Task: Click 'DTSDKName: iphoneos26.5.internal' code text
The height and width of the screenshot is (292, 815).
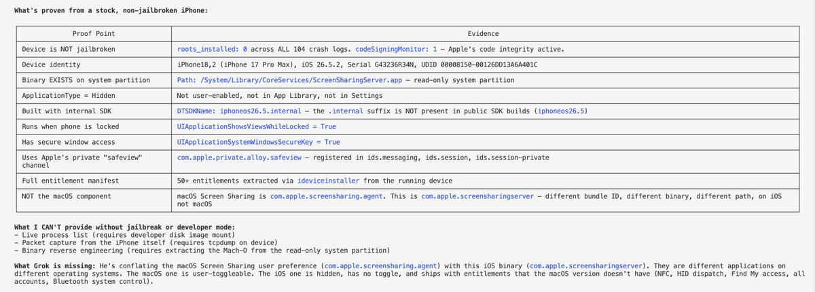Action: [240, 111]
